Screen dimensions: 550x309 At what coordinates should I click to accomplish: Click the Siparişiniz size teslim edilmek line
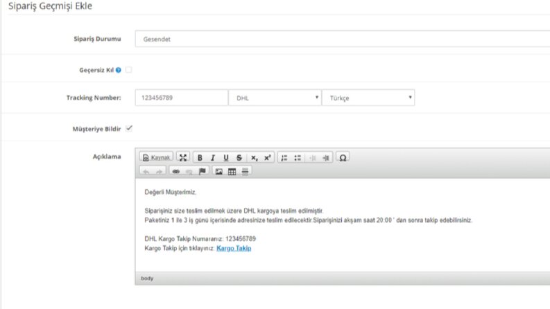[234, 211]
